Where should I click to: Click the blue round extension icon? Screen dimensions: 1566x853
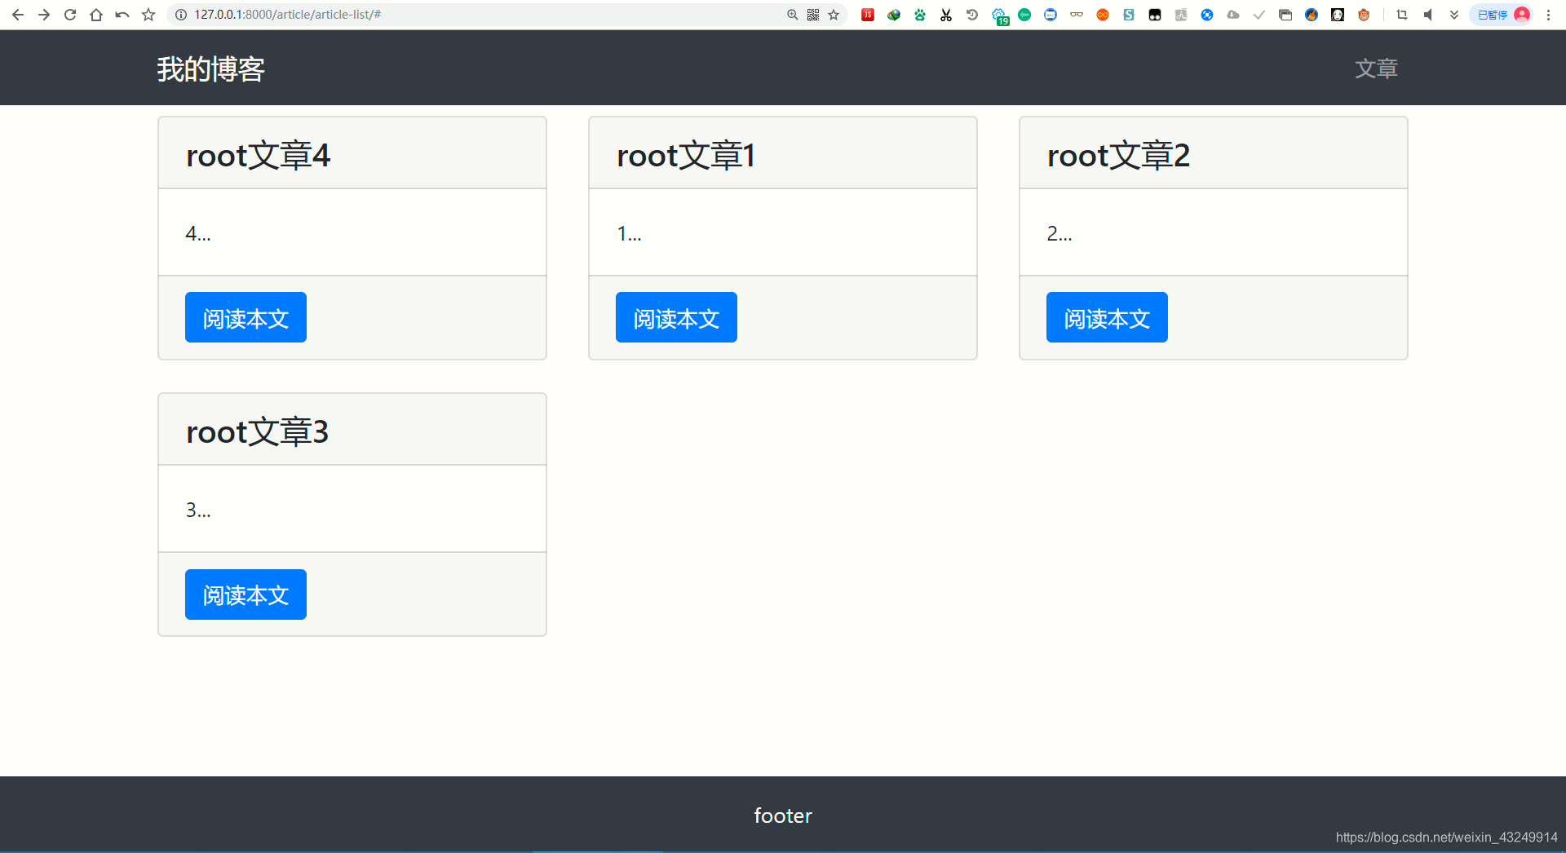(1207, 15)
